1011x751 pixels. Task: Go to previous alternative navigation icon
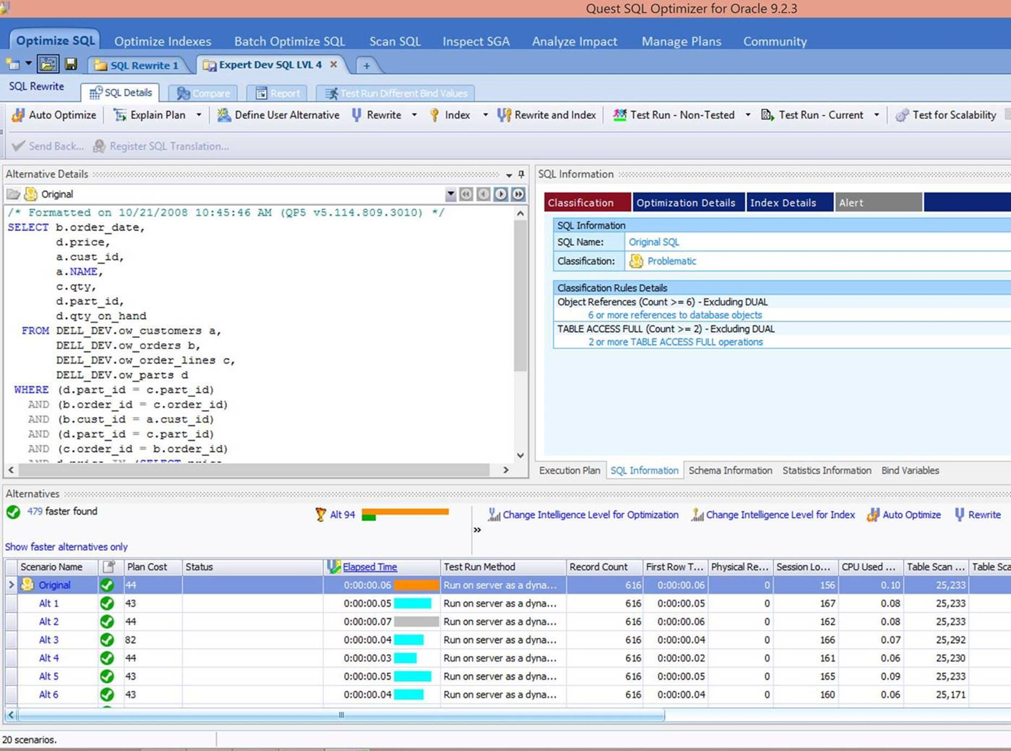[x=484, y=194]
